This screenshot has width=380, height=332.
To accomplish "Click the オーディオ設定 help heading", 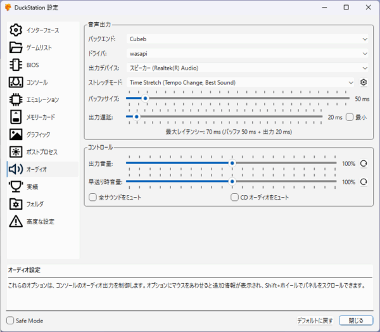I will click(24, 270).
